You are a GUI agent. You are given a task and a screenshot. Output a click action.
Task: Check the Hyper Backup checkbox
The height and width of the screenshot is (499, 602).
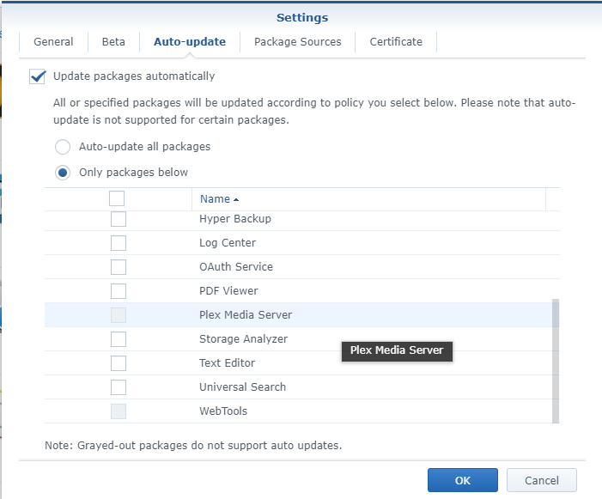click(x=119, y=219)
